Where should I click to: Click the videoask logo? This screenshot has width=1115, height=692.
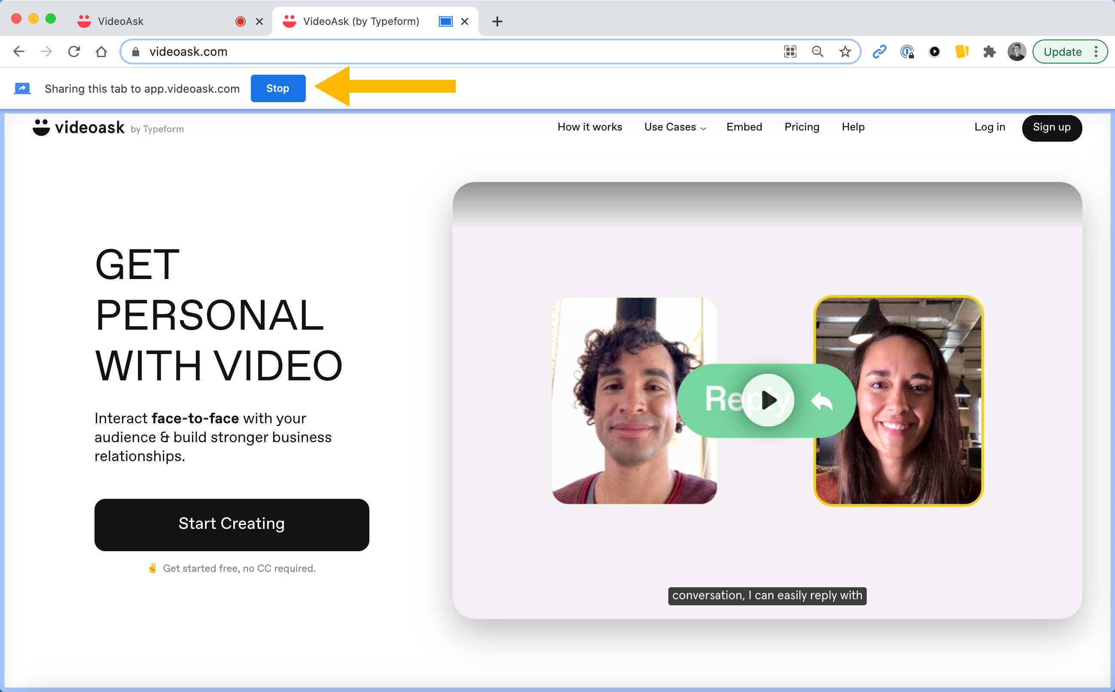click(78, 127)
